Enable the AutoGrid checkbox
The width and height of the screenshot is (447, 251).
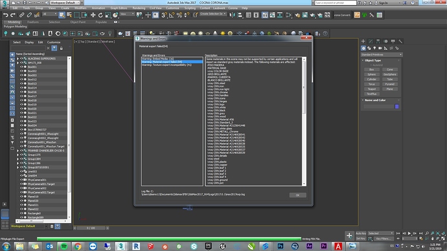(371, 65)
